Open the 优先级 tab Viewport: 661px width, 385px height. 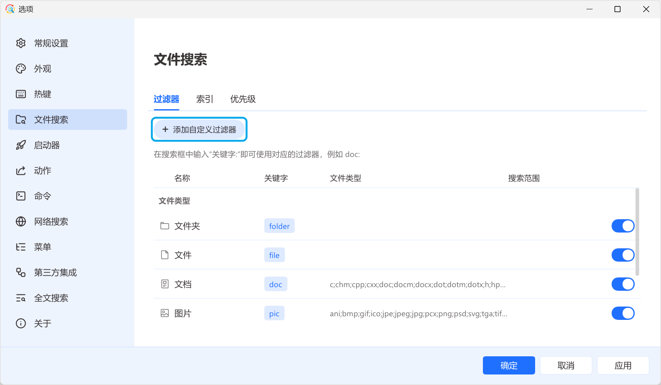click(243, 99)
